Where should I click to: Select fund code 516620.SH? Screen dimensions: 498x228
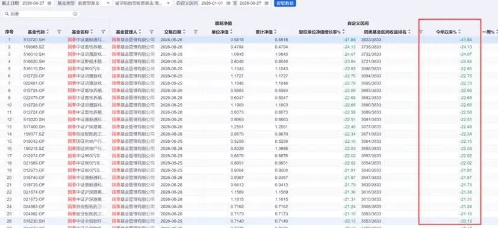click(x=34, y=61)
